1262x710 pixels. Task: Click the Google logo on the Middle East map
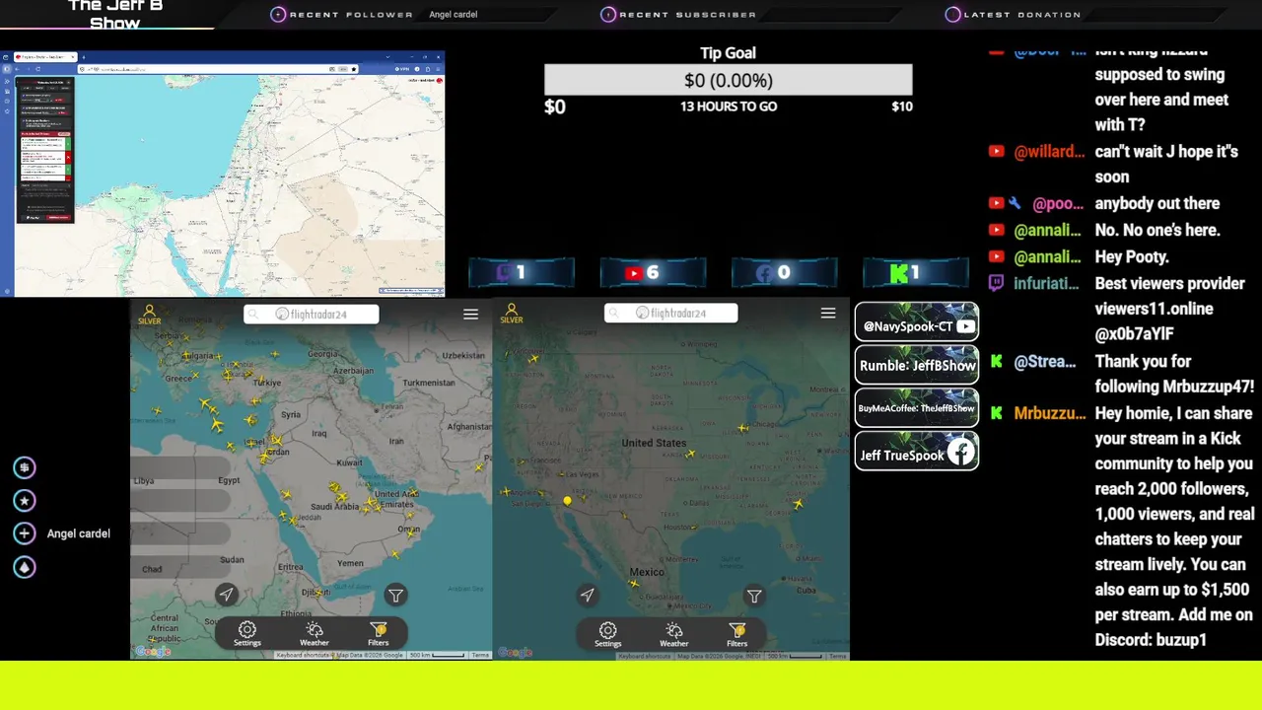click(153, 652)
